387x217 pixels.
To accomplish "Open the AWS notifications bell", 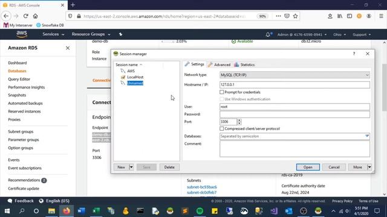I will pyautogui.click(x=268, y=35).
